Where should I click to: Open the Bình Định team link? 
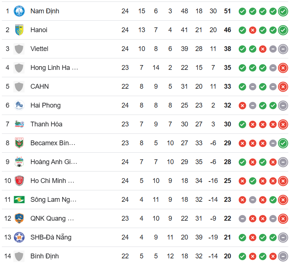point(45,256)
